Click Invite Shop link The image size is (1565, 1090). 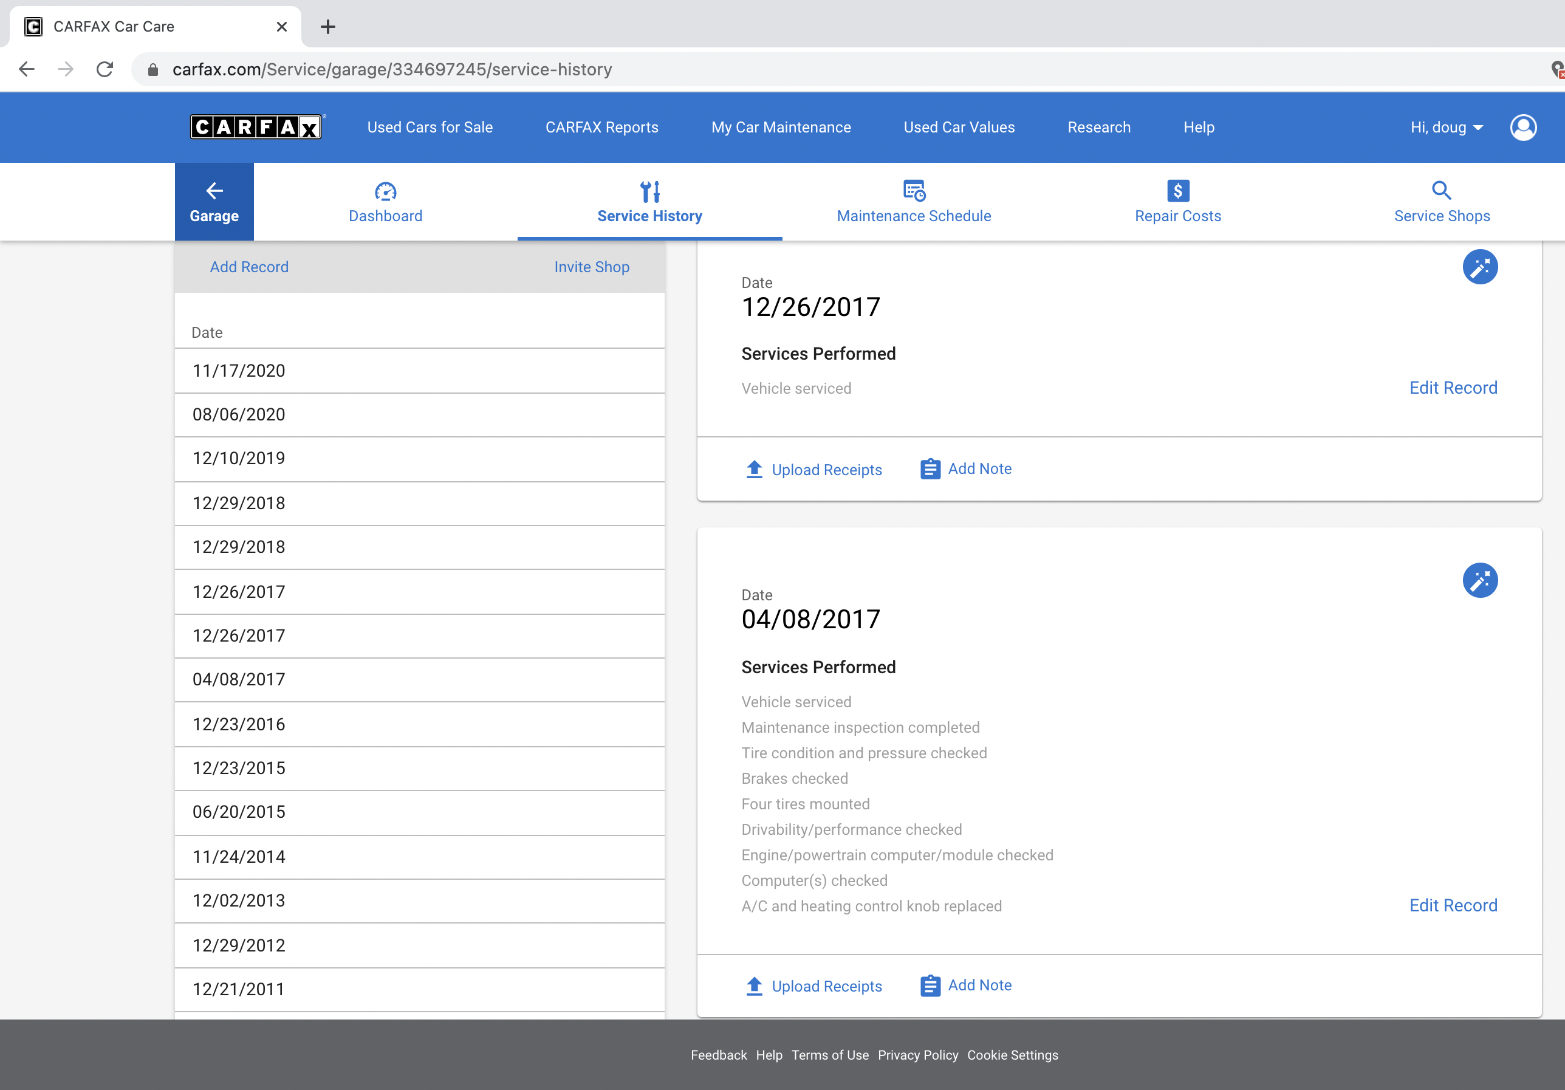coord(591,267)
